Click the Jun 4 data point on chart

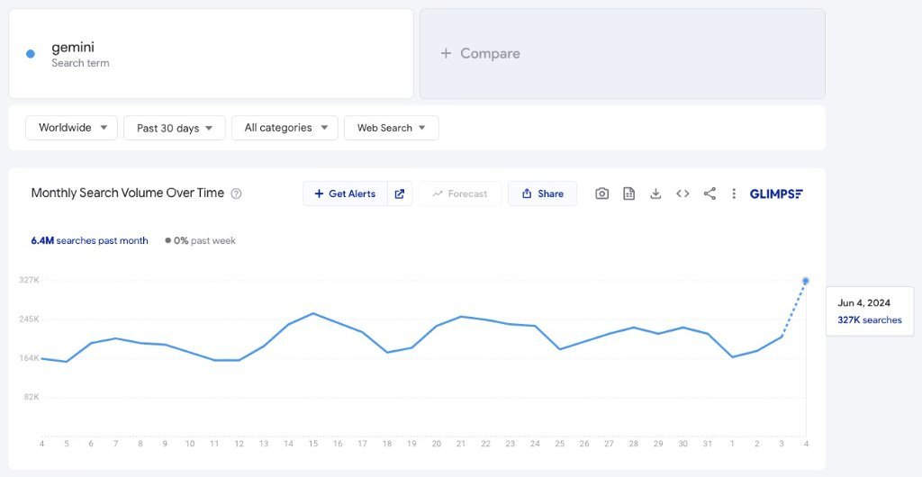[x=806, y=281]
